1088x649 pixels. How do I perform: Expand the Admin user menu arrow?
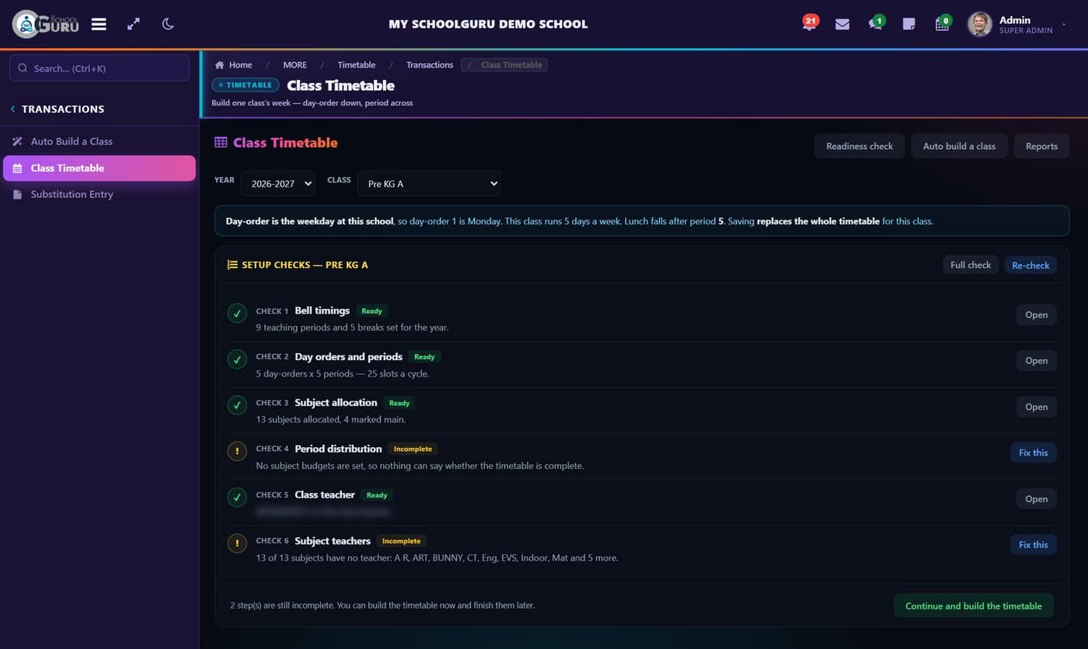1064,25
